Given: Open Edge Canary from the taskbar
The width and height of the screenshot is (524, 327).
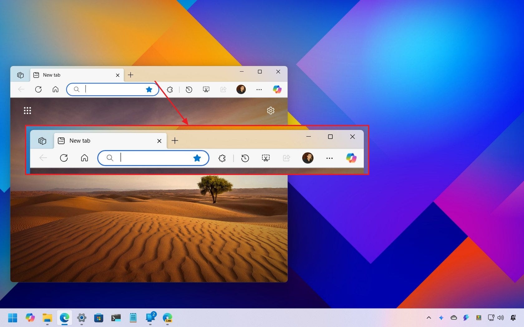Looking at the screenshot, I should (x=167, y=318).
